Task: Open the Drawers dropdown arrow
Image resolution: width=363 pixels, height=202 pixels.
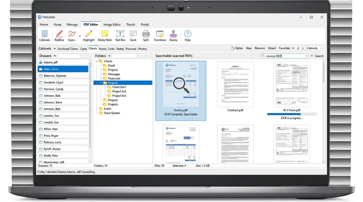Action: pos(55,56)
